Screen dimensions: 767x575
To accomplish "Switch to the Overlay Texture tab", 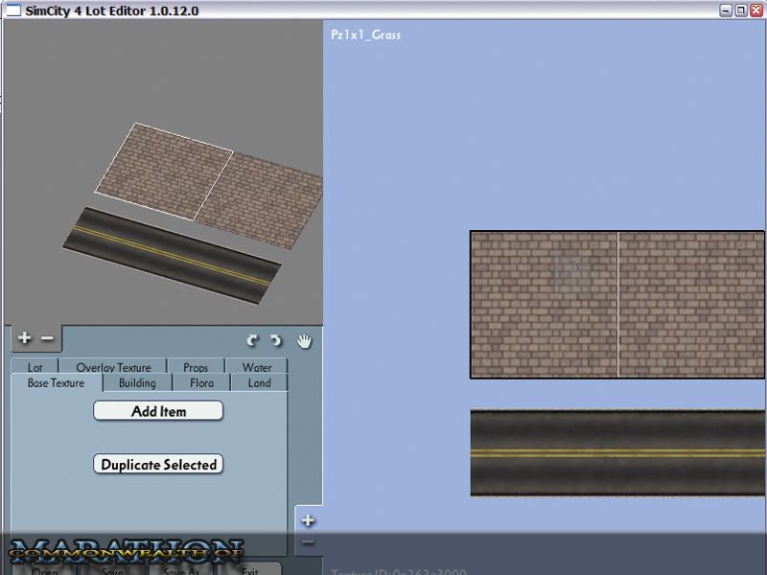I will (x=113, y=367).
